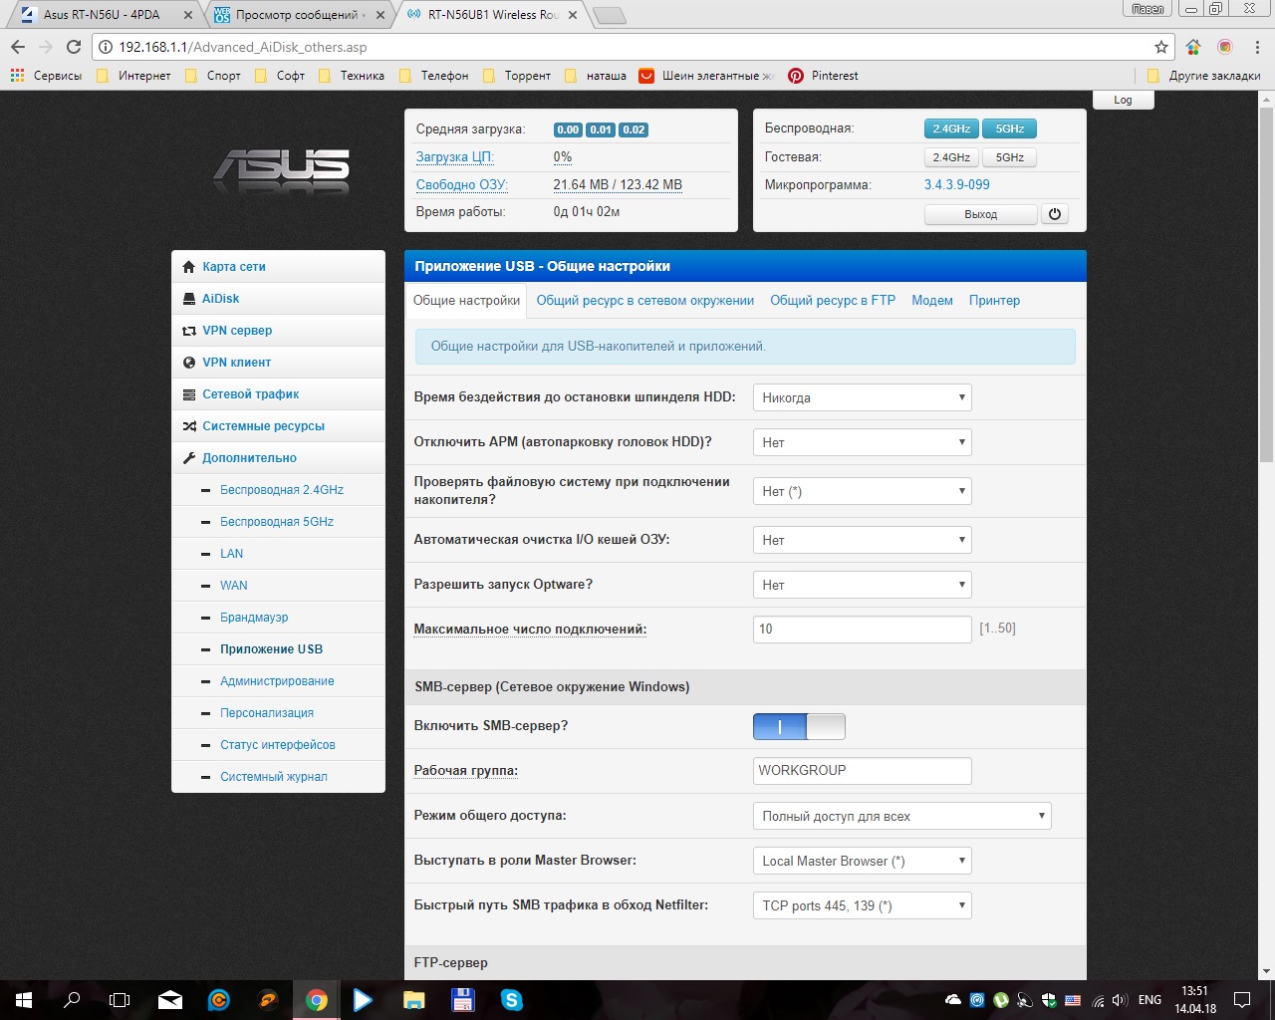The height and width of the screenshot is (1020, 1275).
Task: Open firmware version 3.4.3.9-099 link
Action: point(956,184)
